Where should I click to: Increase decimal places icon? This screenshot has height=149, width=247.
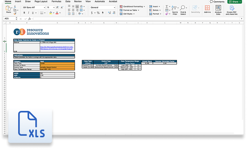(109, 13)
